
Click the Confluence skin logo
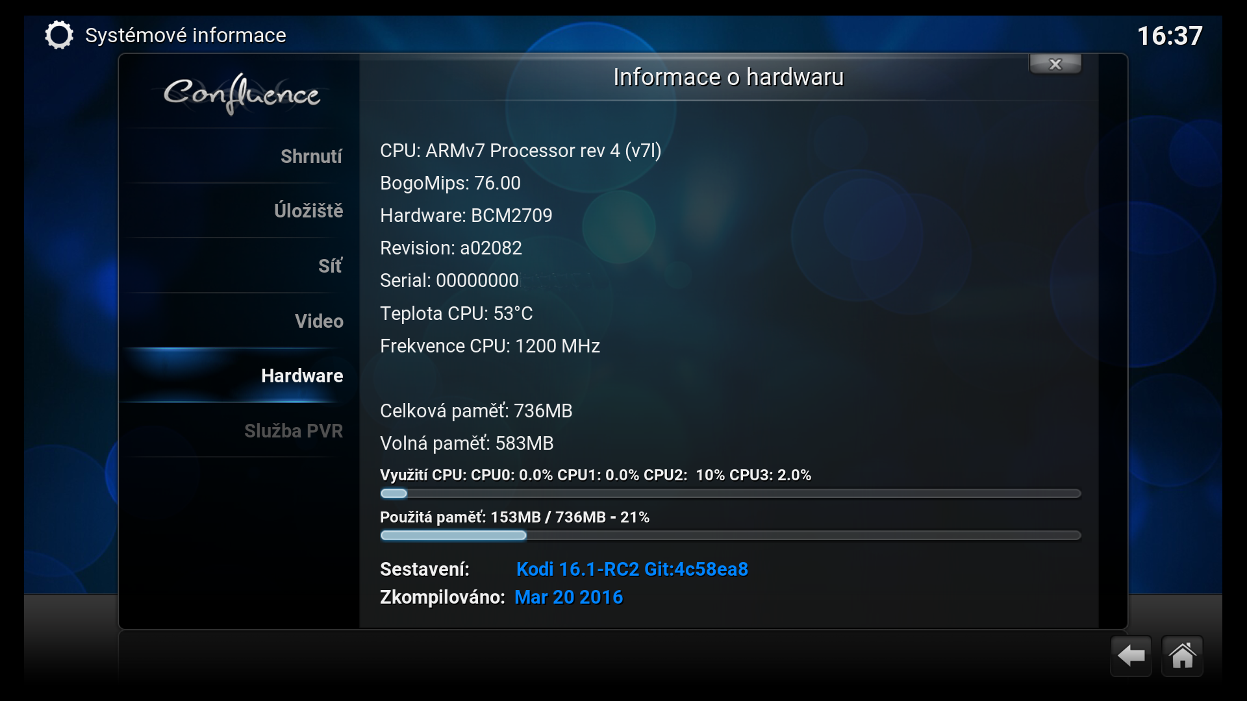242,94
